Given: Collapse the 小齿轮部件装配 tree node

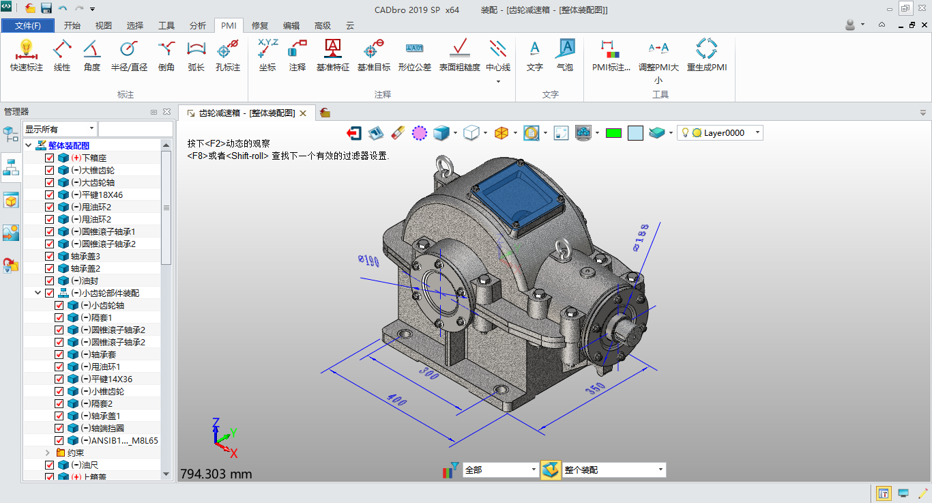Looking at the screenshot, I should click(38, 293).
